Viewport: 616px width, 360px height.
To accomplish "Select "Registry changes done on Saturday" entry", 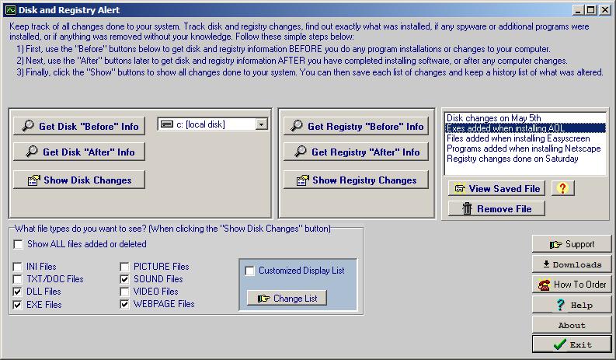I will pos(525,159).
